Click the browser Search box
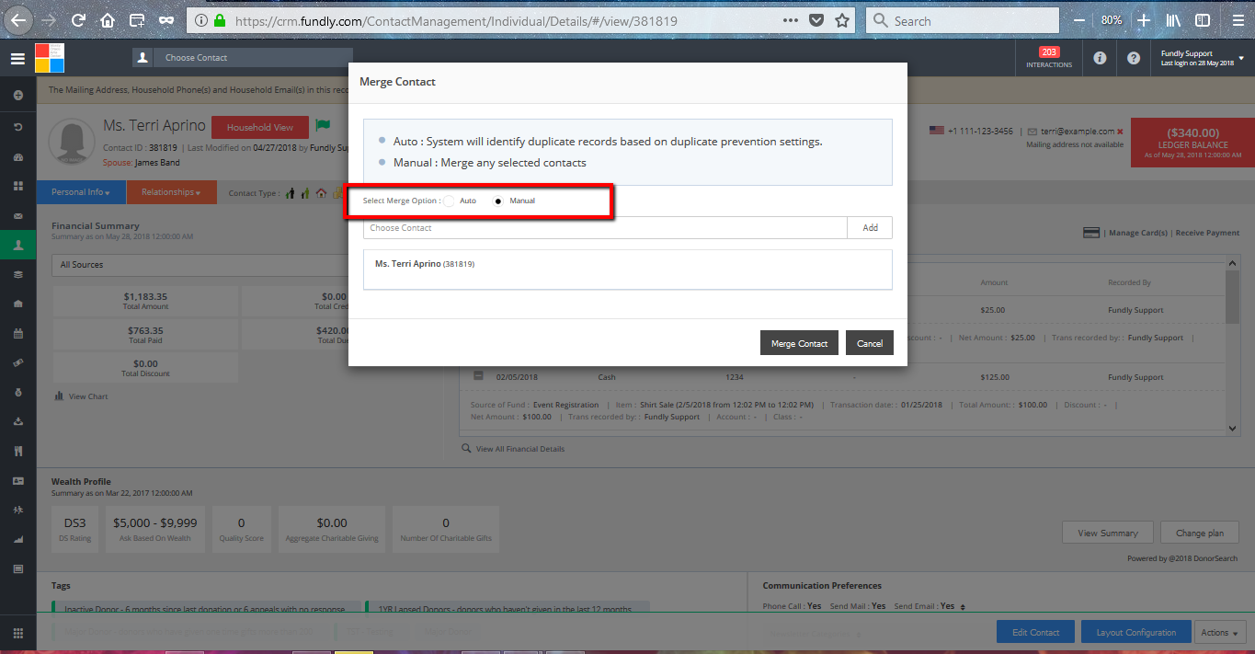The width and height of the screenshot is (1255, 654). [x=962, y=20]
